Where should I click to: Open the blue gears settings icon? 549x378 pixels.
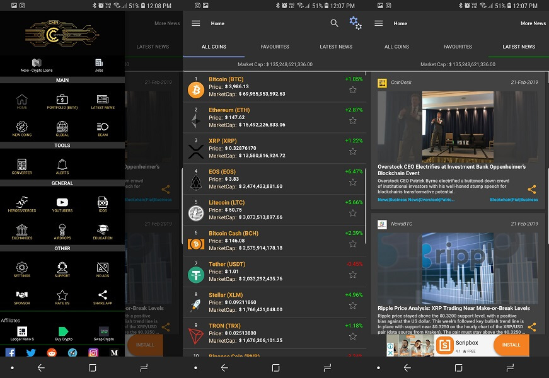(355, 23)
